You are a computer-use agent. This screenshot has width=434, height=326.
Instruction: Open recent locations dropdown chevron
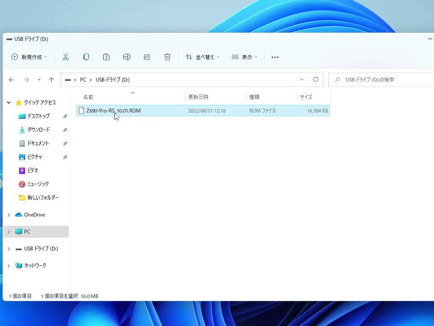[39, 80]
